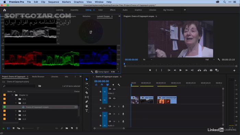Click Mark Out button

[161, 70]
